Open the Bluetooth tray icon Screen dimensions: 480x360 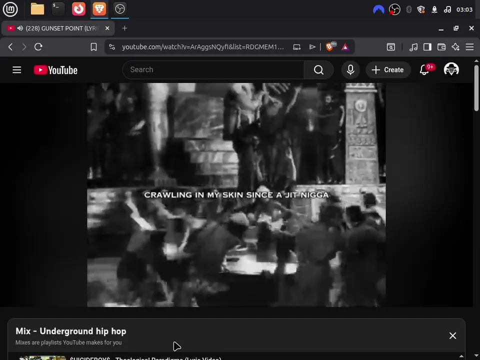point(408,10)
